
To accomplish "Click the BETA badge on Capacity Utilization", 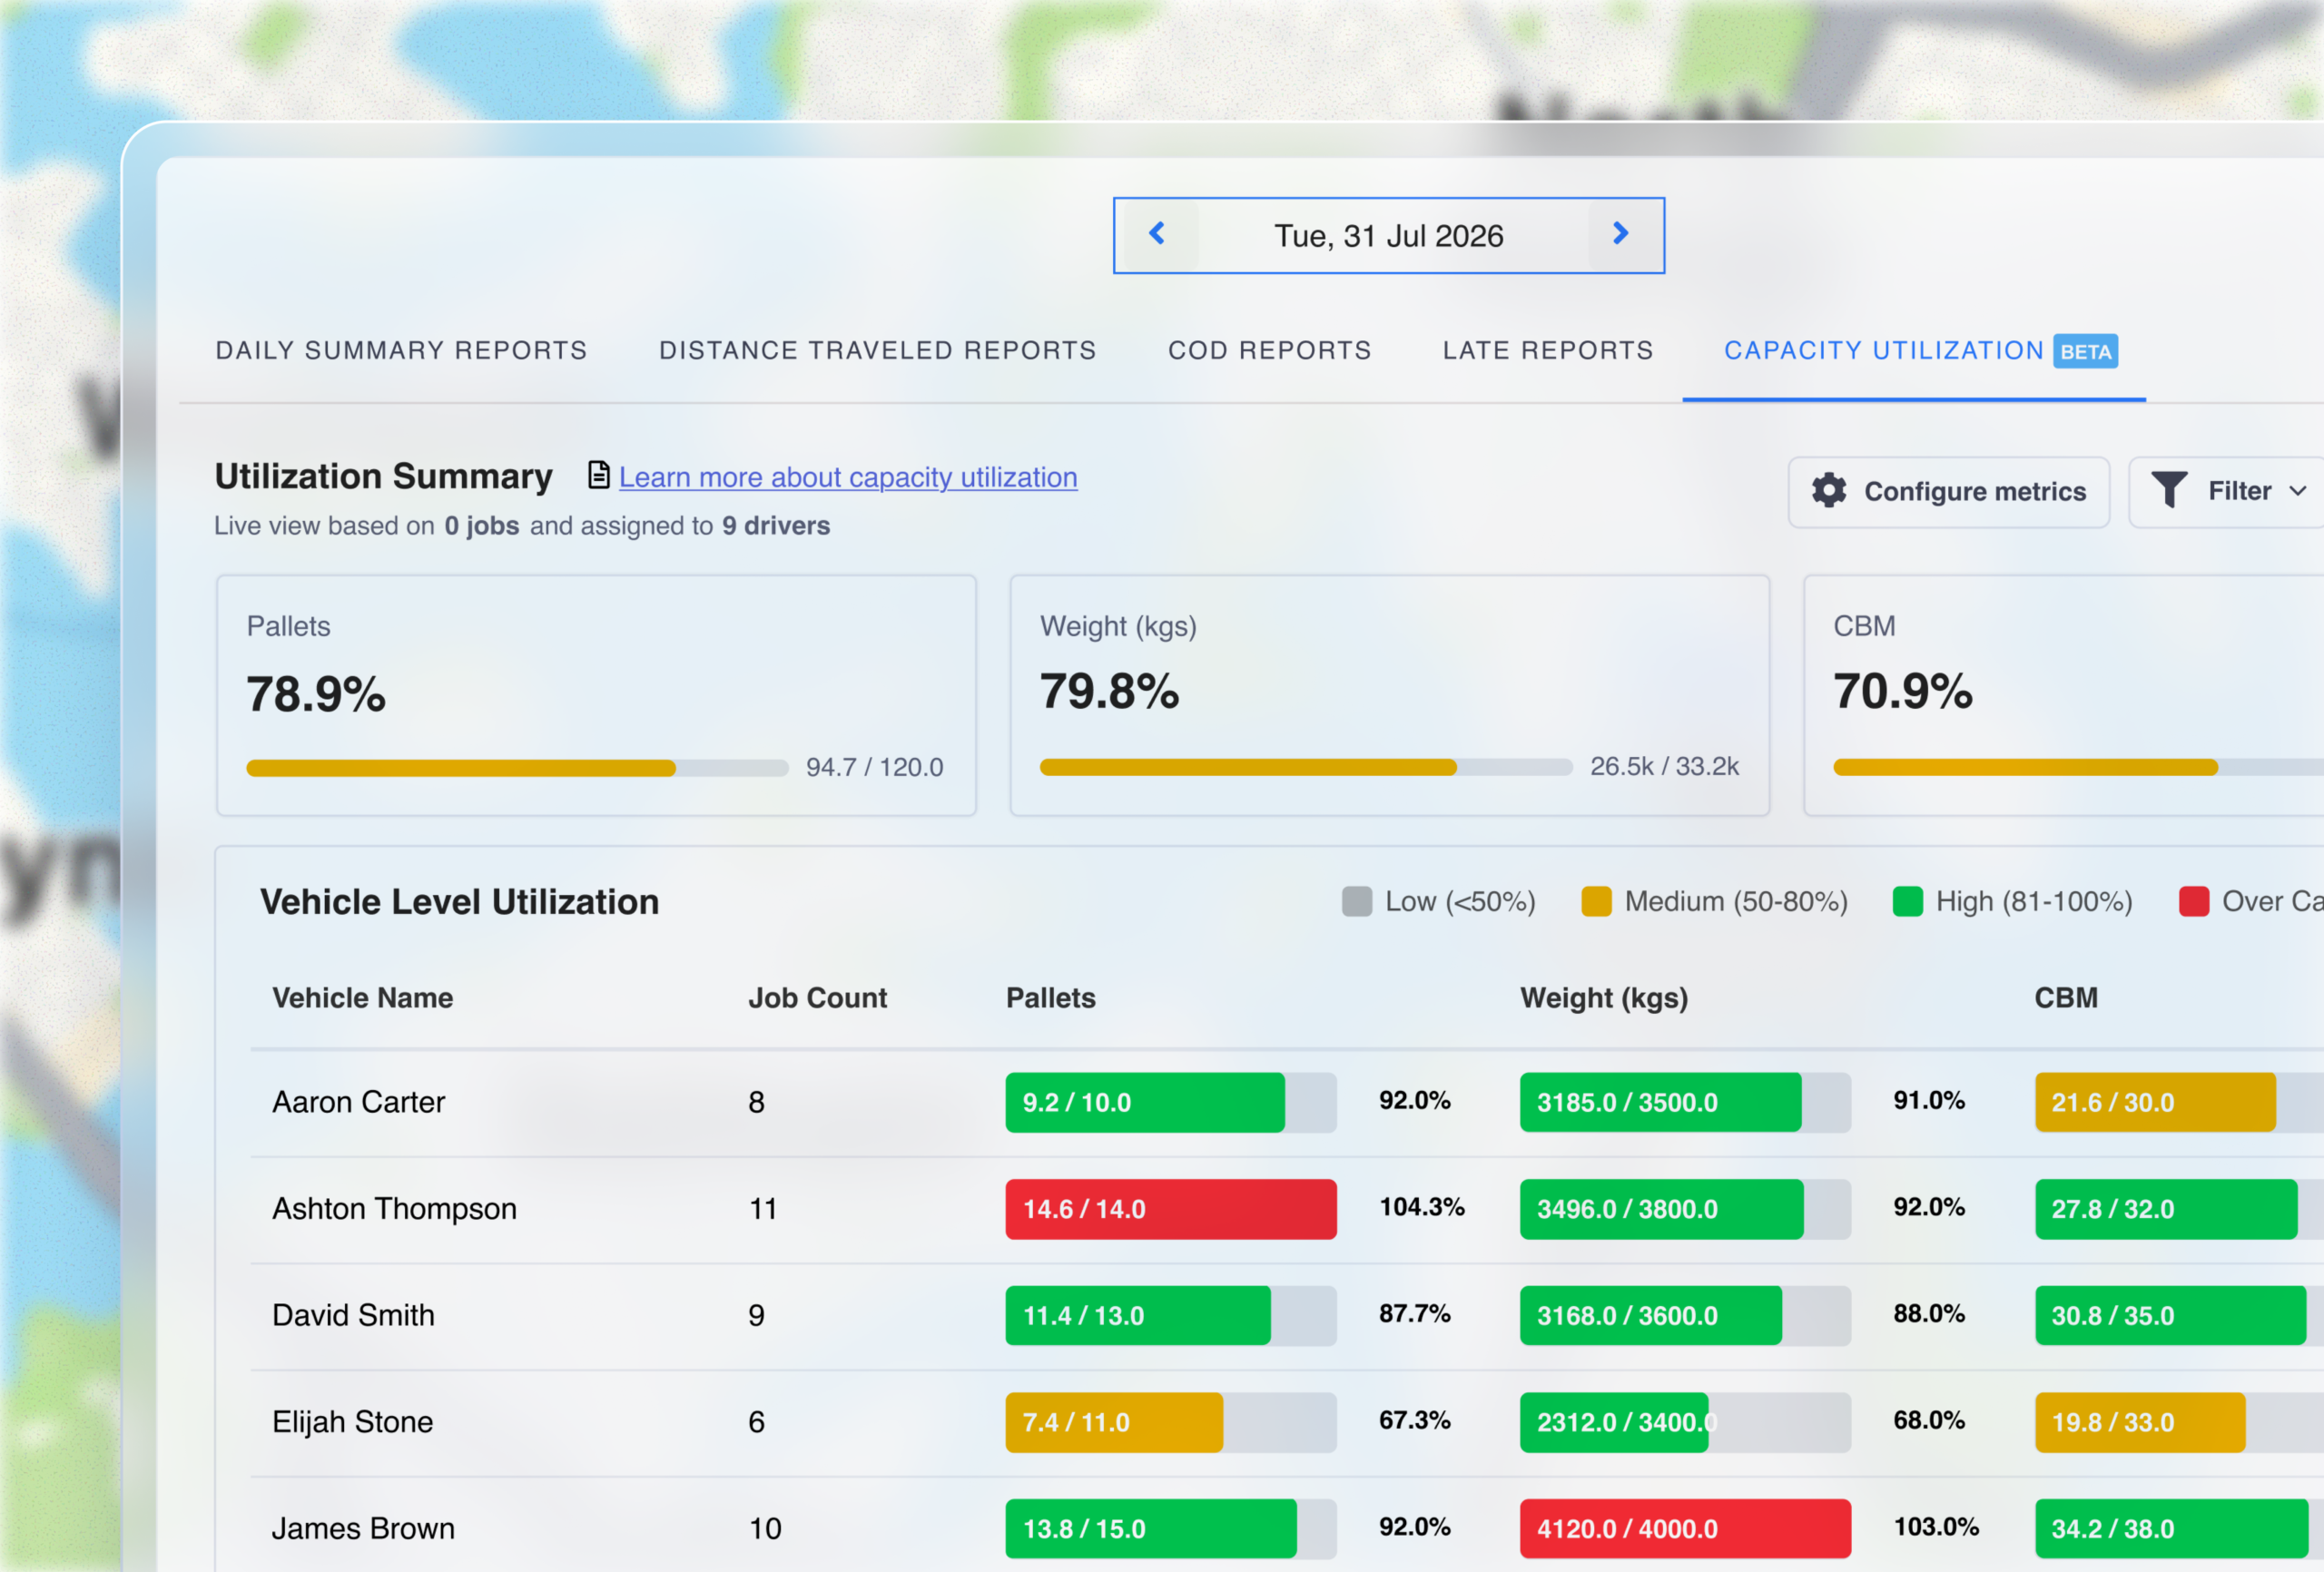I will pos(2085,351).
